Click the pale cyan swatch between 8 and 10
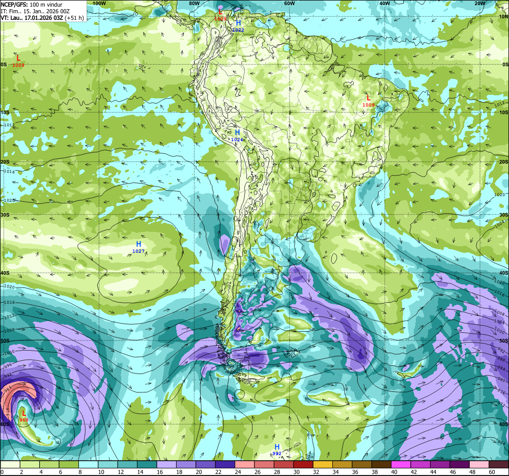This screenshot has width=509, height=476. (x=88, y=465)
